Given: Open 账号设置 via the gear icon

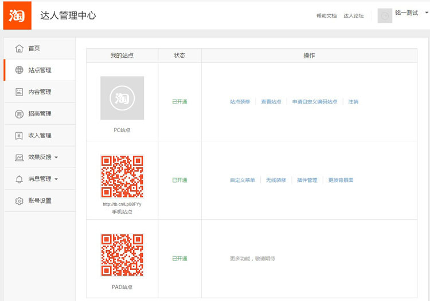Looking at the screenshot, I should click(19, 201).
